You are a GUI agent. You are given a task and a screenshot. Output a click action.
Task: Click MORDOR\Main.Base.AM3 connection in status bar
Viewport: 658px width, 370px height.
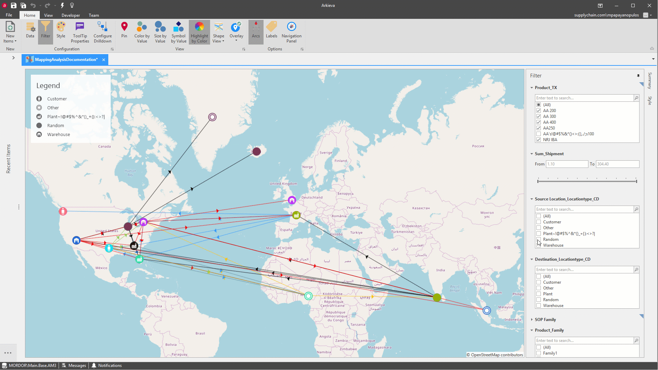click(x=29, y=366)
